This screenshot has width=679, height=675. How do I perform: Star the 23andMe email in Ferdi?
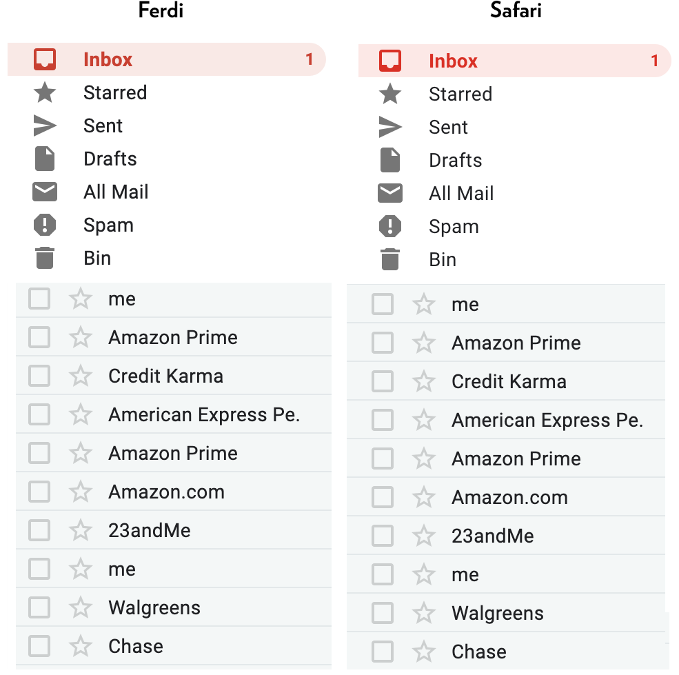[80, 530]
